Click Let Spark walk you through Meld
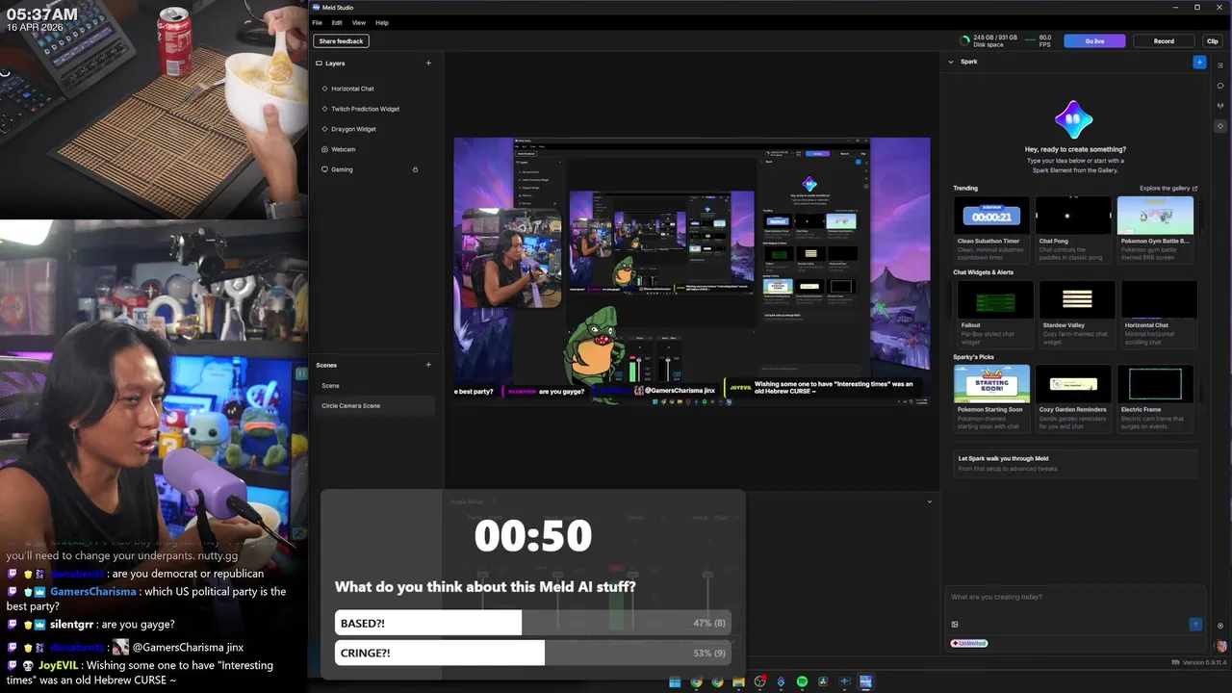 [1074, 463]
